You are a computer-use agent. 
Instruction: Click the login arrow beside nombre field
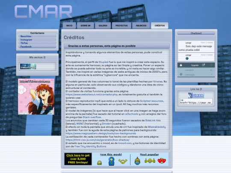pos(211,70)
